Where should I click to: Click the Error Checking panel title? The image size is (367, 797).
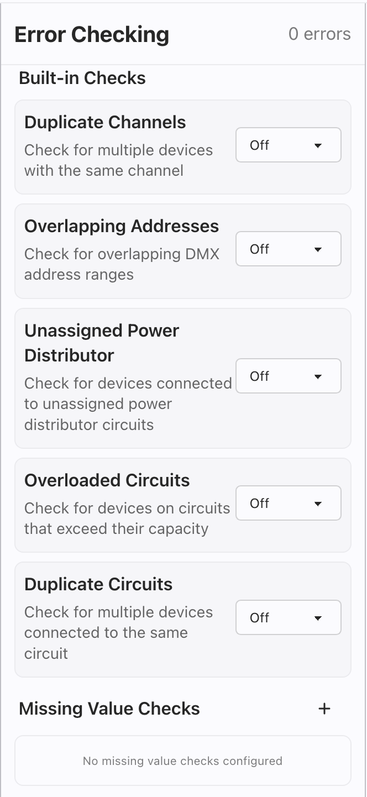click(92, 34)
